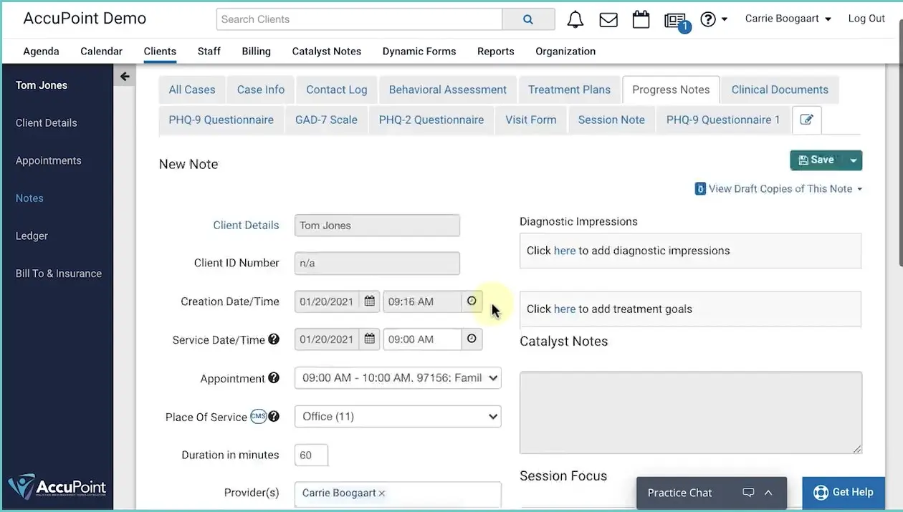Open the help question mark icon
The height and width of the screenshot is (512, 903).
point(709,19)
